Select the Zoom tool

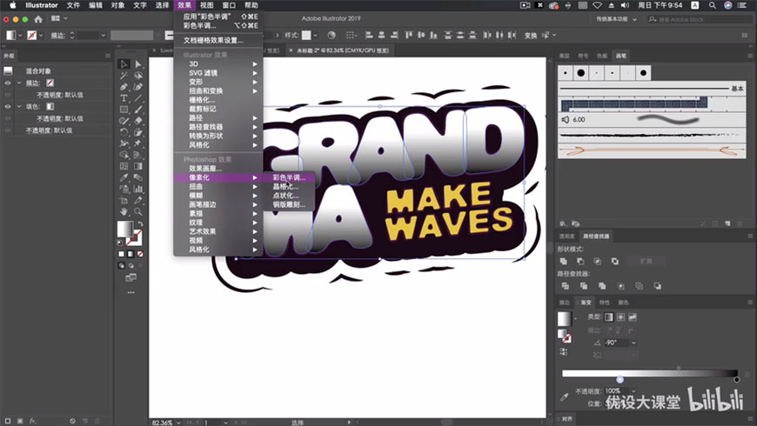click(138, 212)
